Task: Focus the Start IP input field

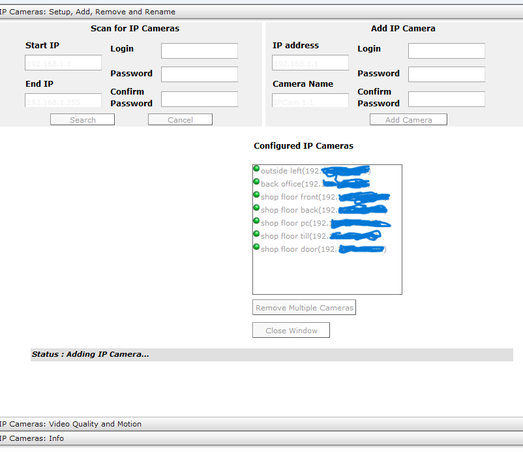Action: click(x=63, y=63)
